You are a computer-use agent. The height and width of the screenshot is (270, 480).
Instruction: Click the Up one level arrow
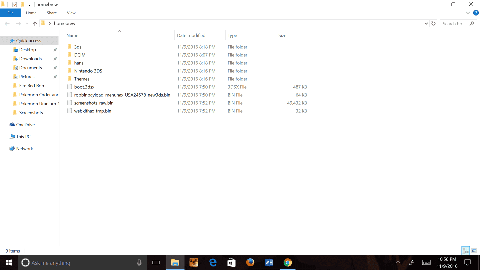35,23
